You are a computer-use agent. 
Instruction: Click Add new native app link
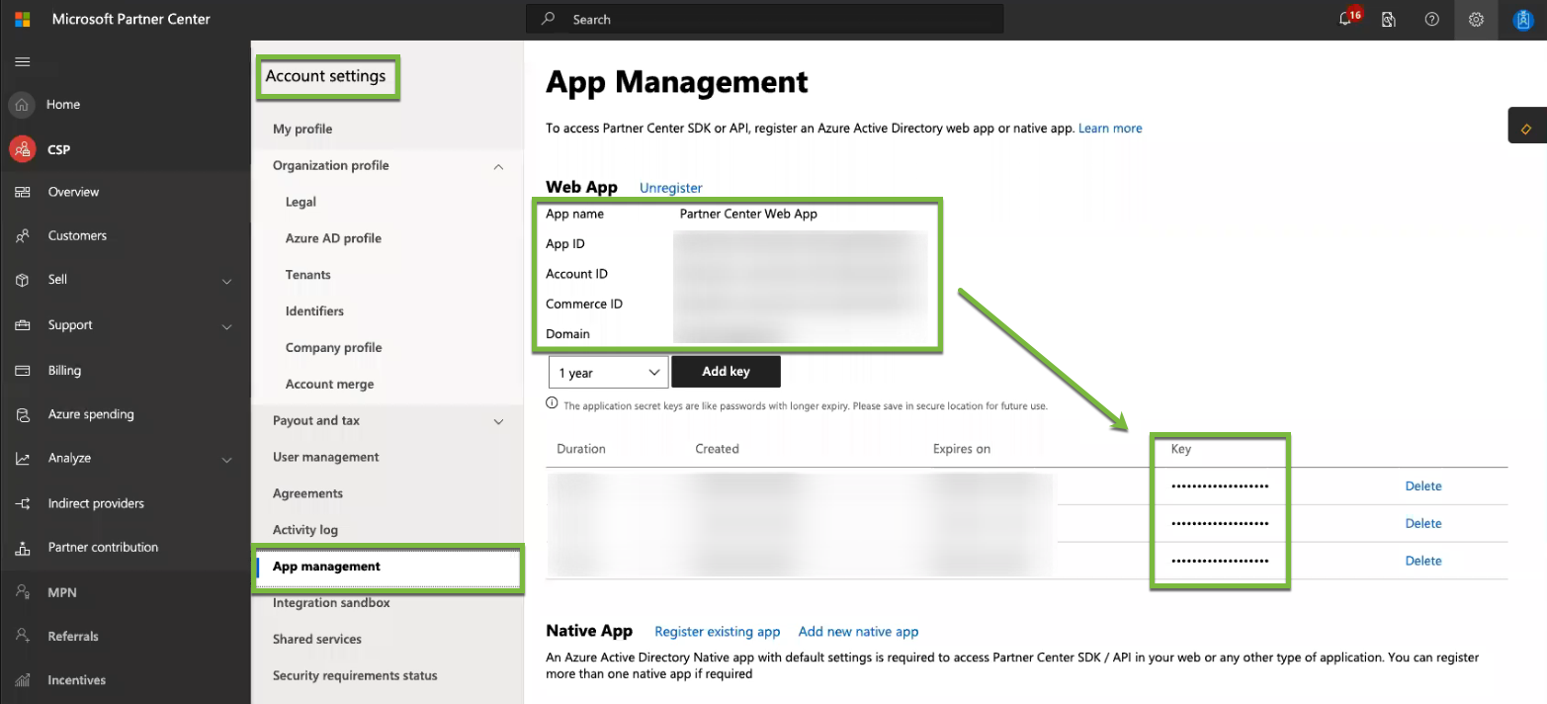(x=858, y=632)
